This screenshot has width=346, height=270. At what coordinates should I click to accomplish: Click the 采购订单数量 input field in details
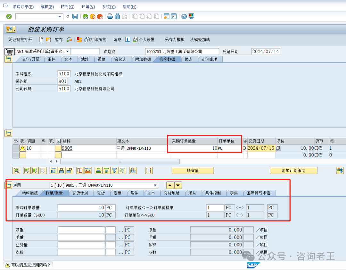81,208
